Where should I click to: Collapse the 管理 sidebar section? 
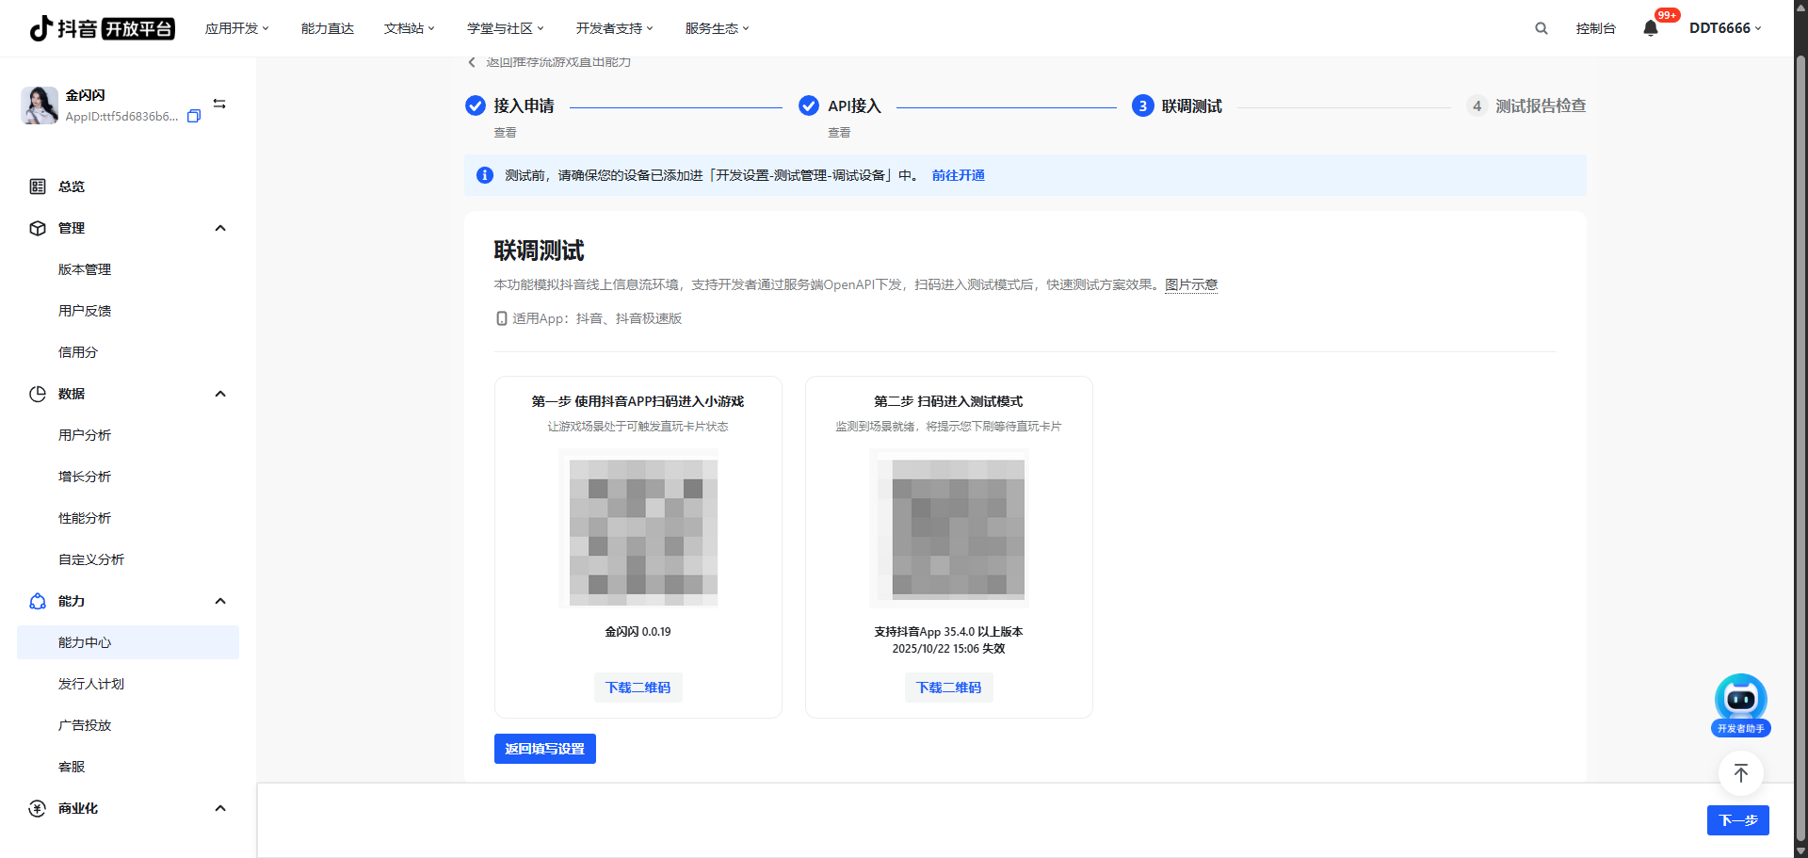pos(220,228)
